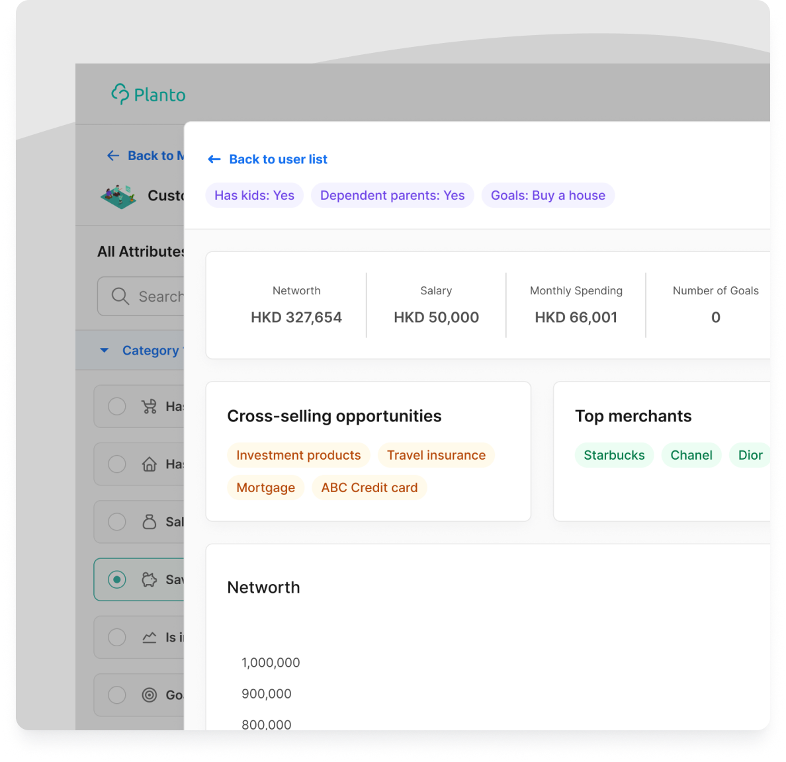
Task: Click the Goals: Buy a house tag
Action: pyautogui.click(x=548, y=195)
